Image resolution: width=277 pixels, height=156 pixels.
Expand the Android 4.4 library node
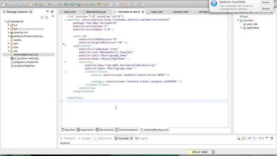click(x=9, y=32)
